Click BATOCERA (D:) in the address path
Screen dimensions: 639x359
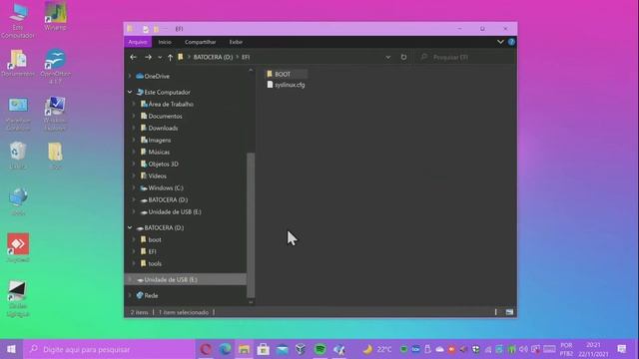tap(213, 57)
